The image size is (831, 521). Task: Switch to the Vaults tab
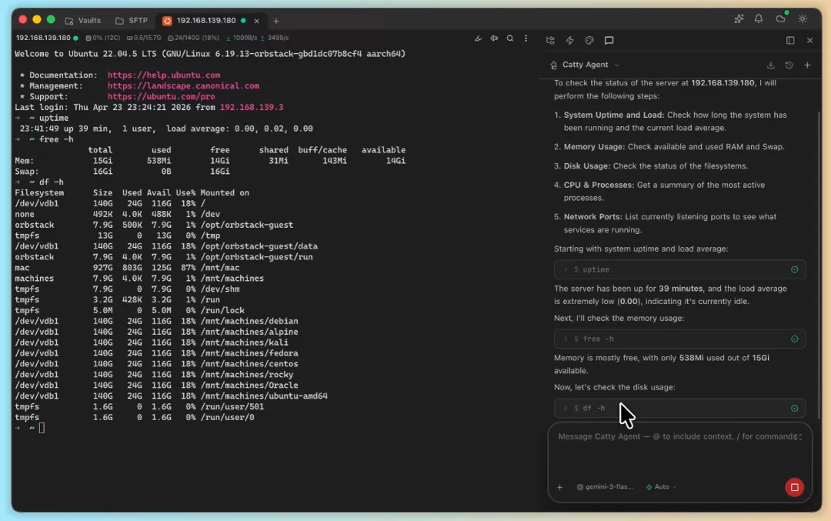pyautogui.click(x=82, y=21)
